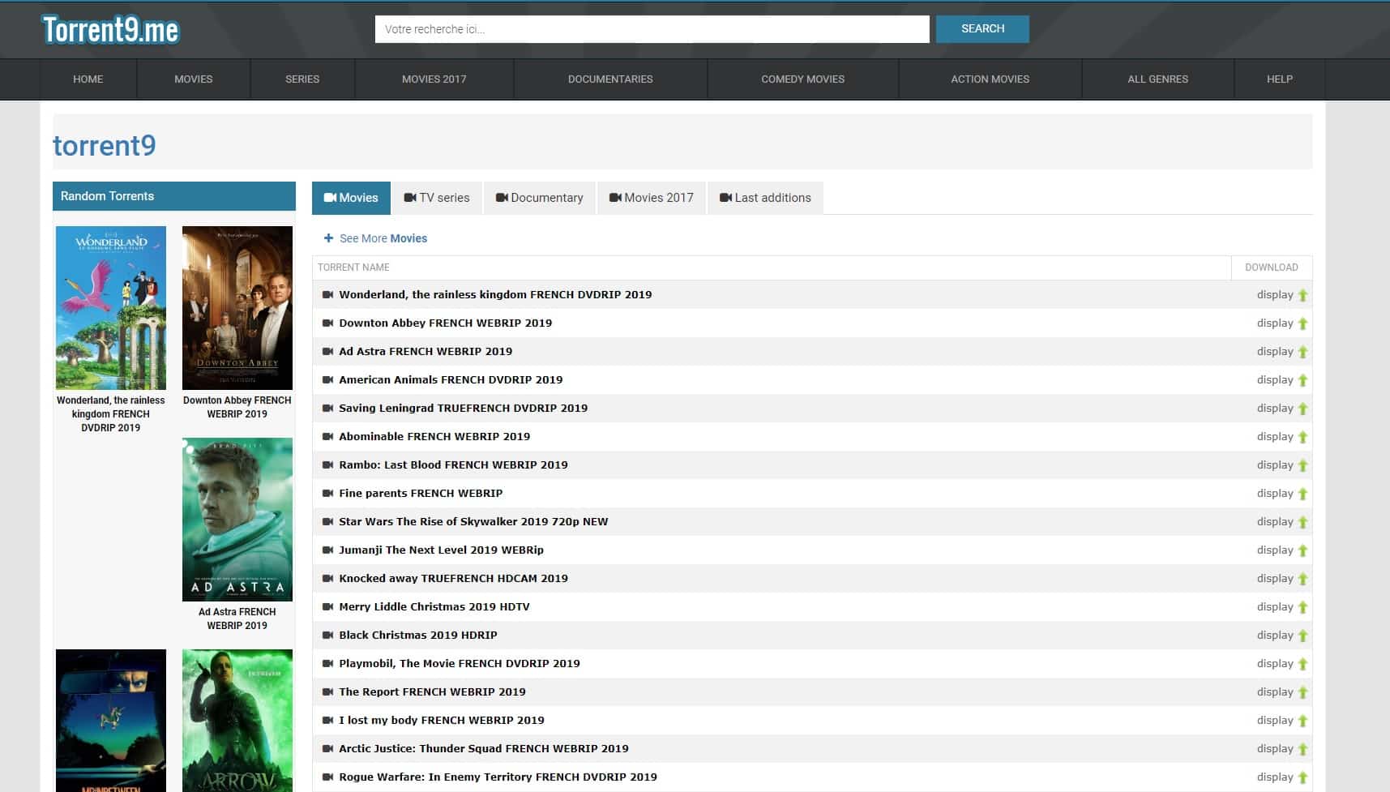Select the Documentary tab
The width and height of the screenshot is (1390, 792).
coord(539,197)
